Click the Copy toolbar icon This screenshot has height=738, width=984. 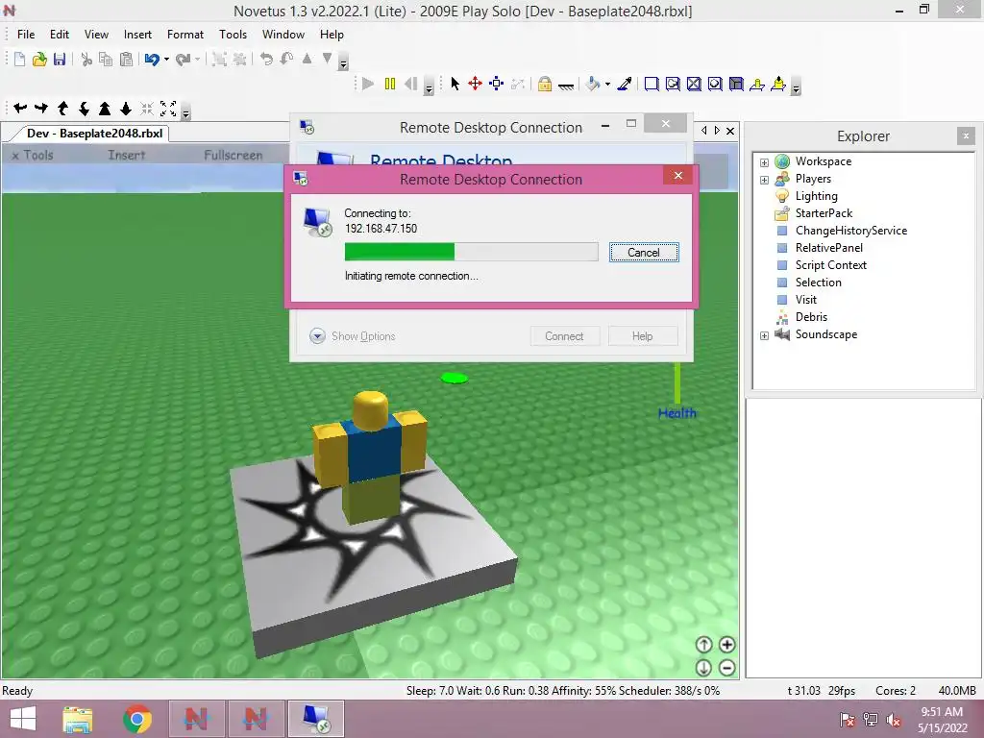coord(106,59)
